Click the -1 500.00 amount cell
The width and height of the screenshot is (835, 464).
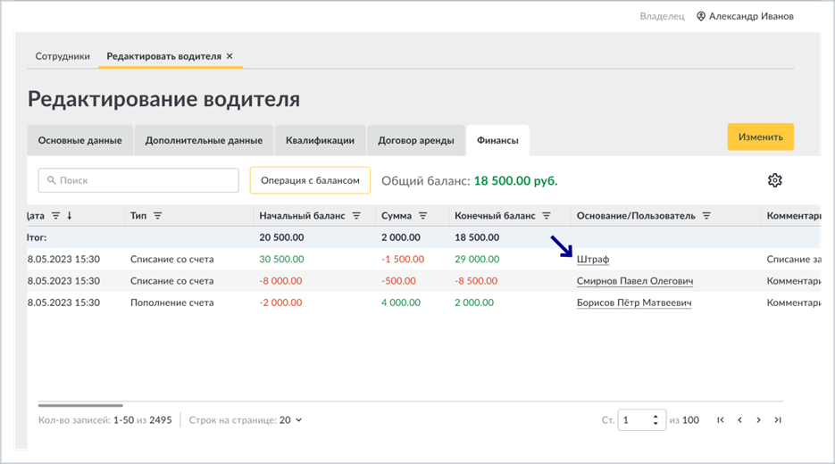[403, 259]
